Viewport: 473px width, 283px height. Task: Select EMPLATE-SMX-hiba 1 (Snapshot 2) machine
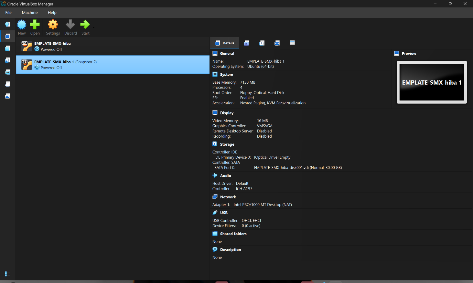point(113,65)
